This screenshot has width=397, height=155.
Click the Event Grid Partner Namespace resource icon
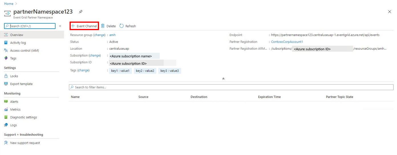tap(7, 13)
